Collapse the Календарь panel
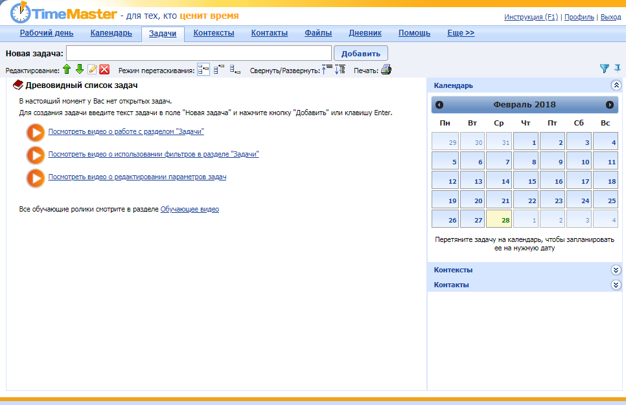 point(616,85)
